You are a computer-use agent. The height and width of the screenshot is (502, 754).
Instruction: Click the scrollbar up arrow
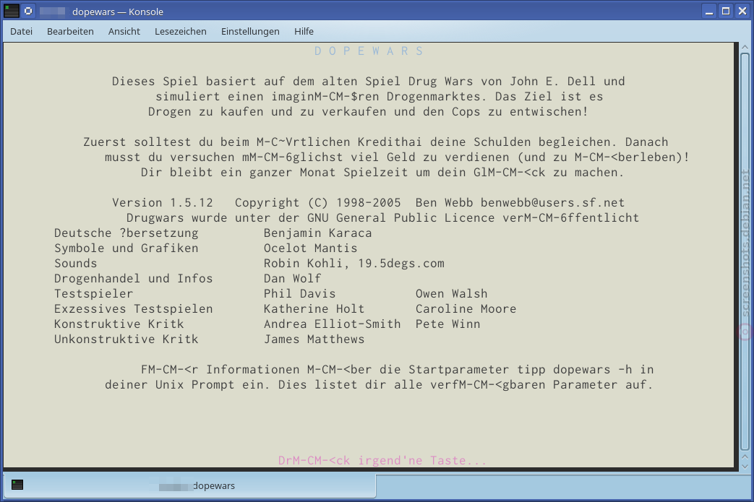click(x=745, y=47)
